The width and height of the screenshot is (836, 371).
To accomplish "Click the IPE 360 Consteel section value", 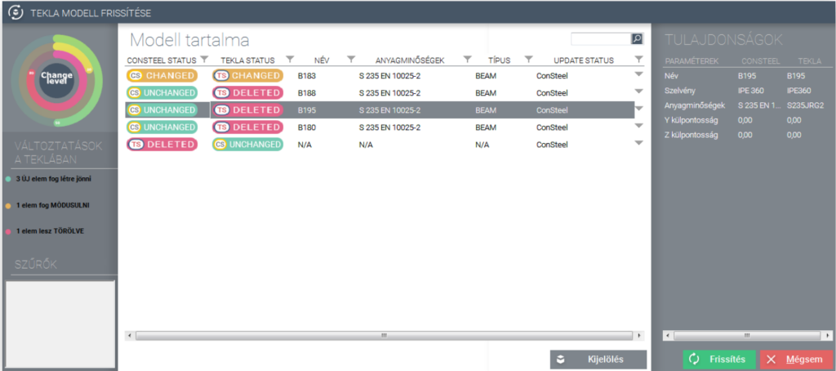I will (752, 91).
